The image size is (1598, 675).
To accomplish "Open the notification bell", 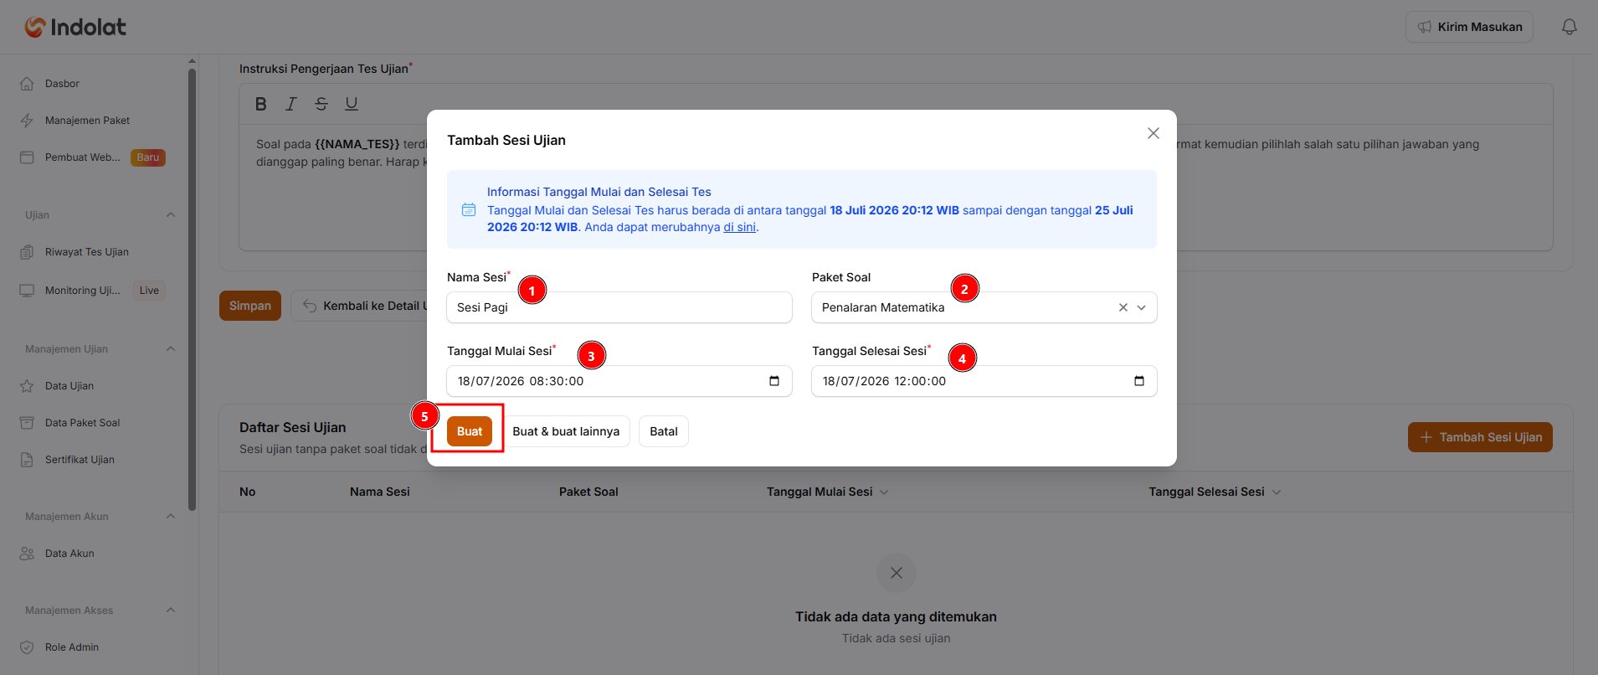I will pyautogui.click(x=1570, y=27).
